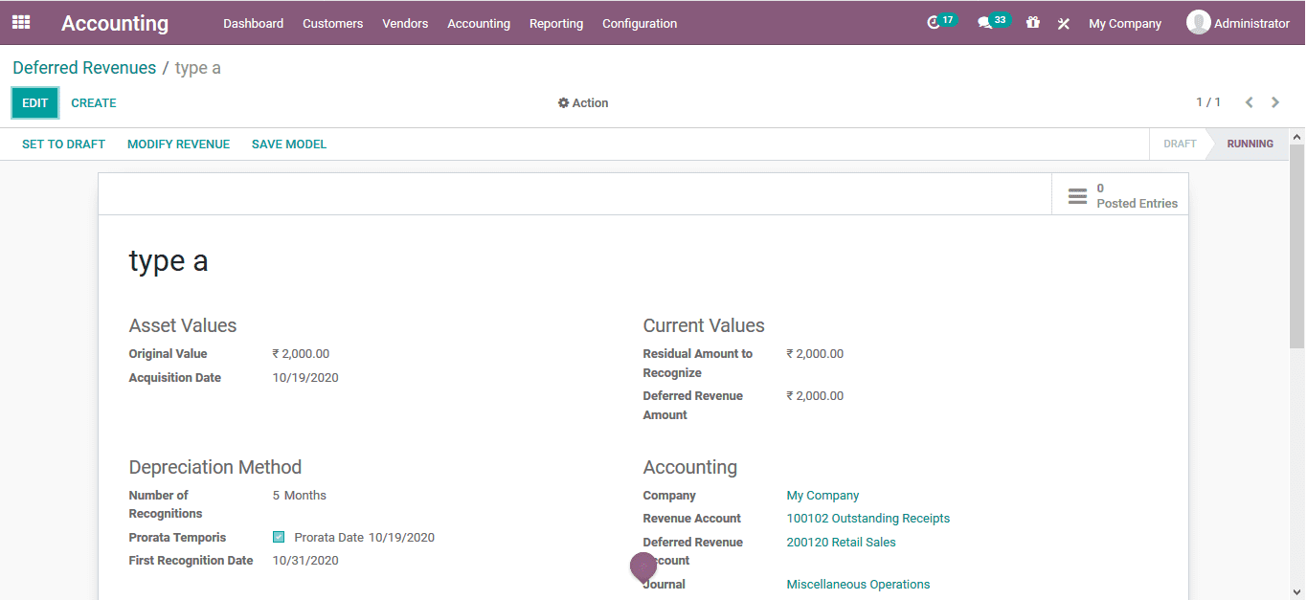1307x600 pixels.
Task: Select the RUNNING status stage
Action: point(1250,144)
